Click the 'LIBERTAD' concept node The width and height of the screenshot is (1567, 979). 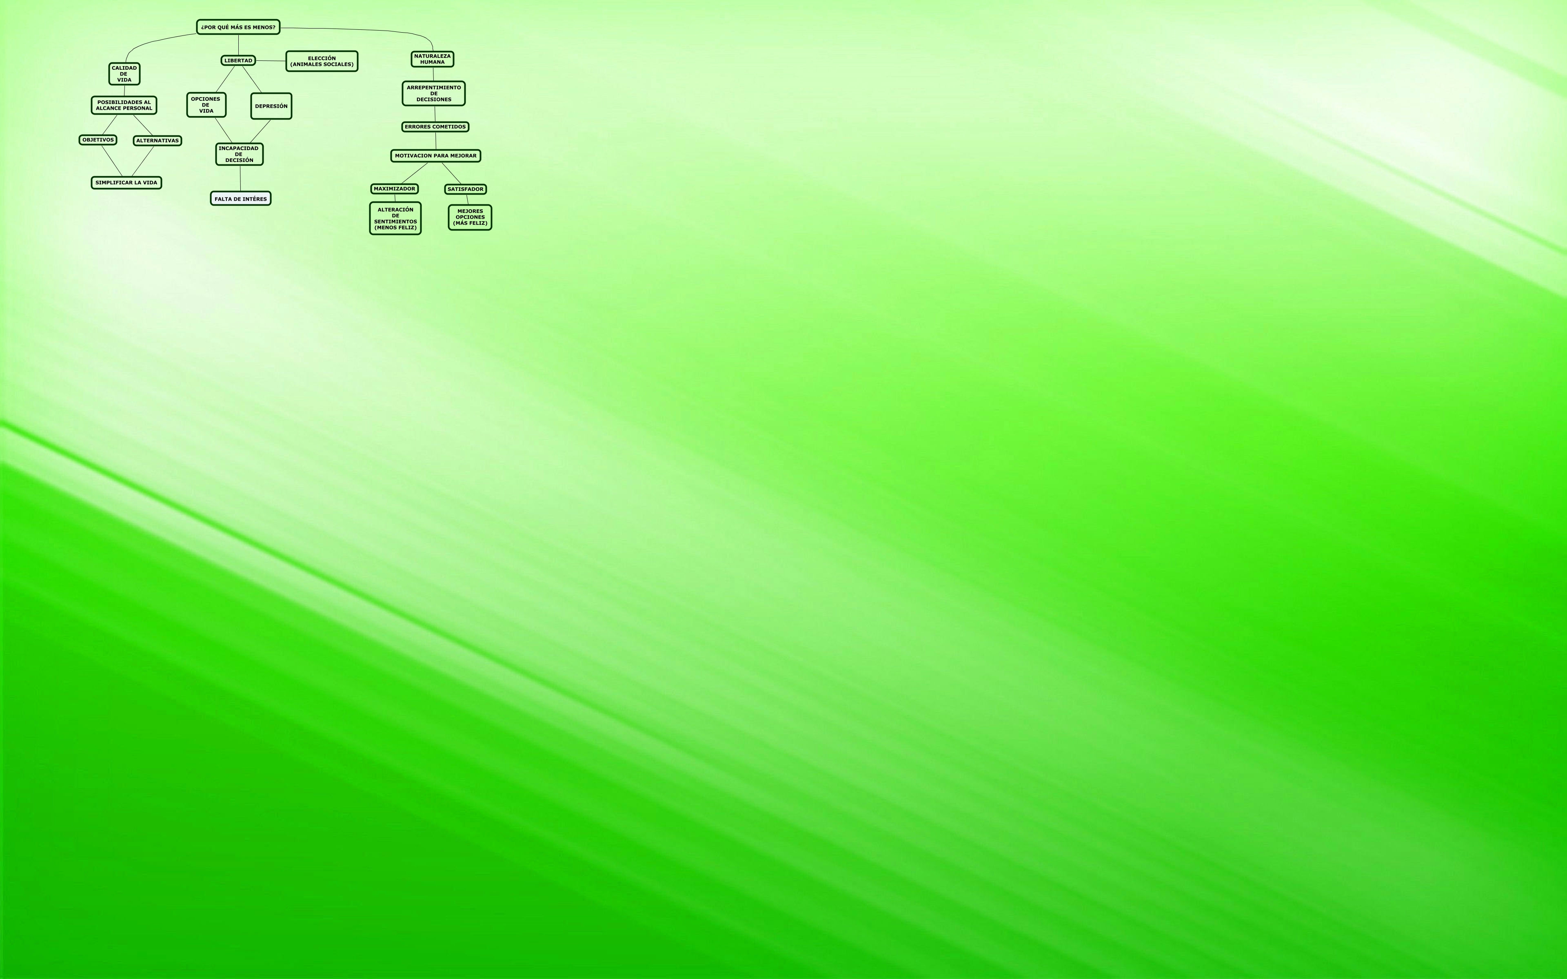tap(238, 60)
